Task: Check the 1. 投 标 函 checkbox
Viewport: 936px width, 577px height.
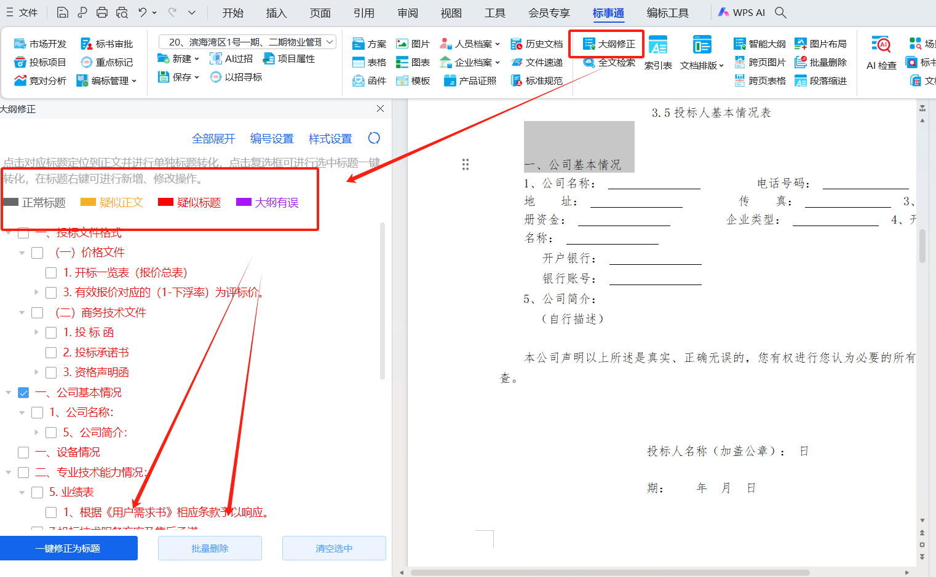Action: tap(51, 332)
